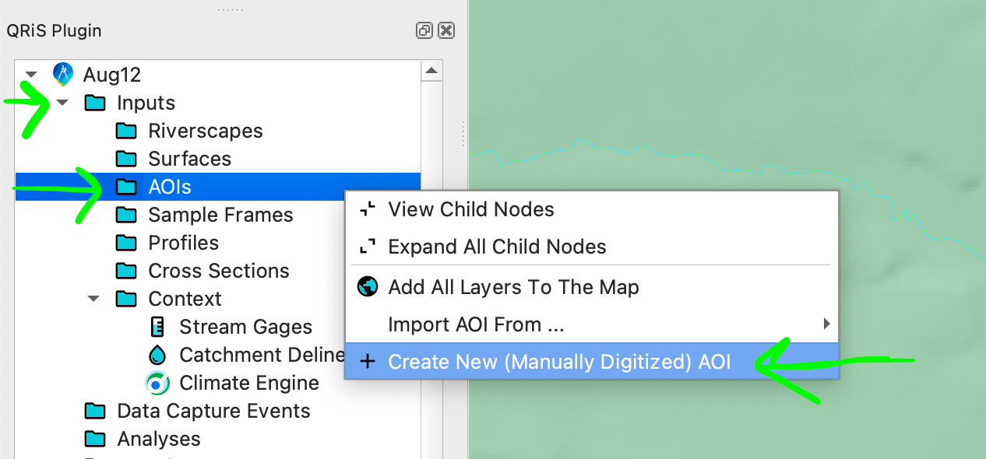Click the Riverscapes folder icon
The height and width of the screenshot is (459, 986).
click(x=126, y=131)
